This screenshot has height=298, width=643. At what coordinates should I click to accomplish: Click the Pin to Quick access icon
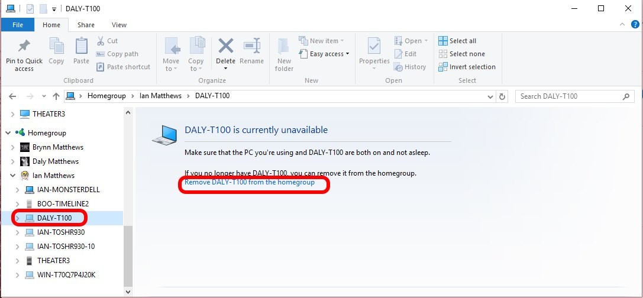tap(24, 46)
